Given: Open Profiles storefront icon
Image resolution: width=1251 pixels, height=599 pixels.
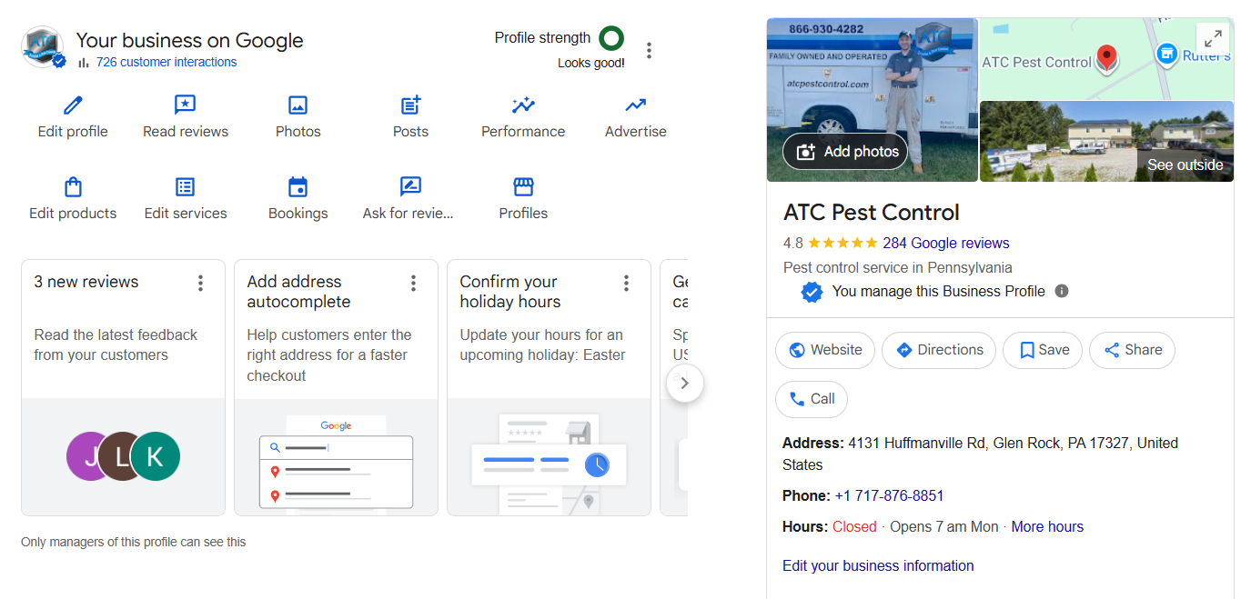Looking at the screenshot, I should [523, 187].
